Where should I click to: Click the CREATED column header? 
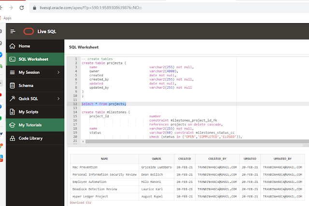click(184, 159)
